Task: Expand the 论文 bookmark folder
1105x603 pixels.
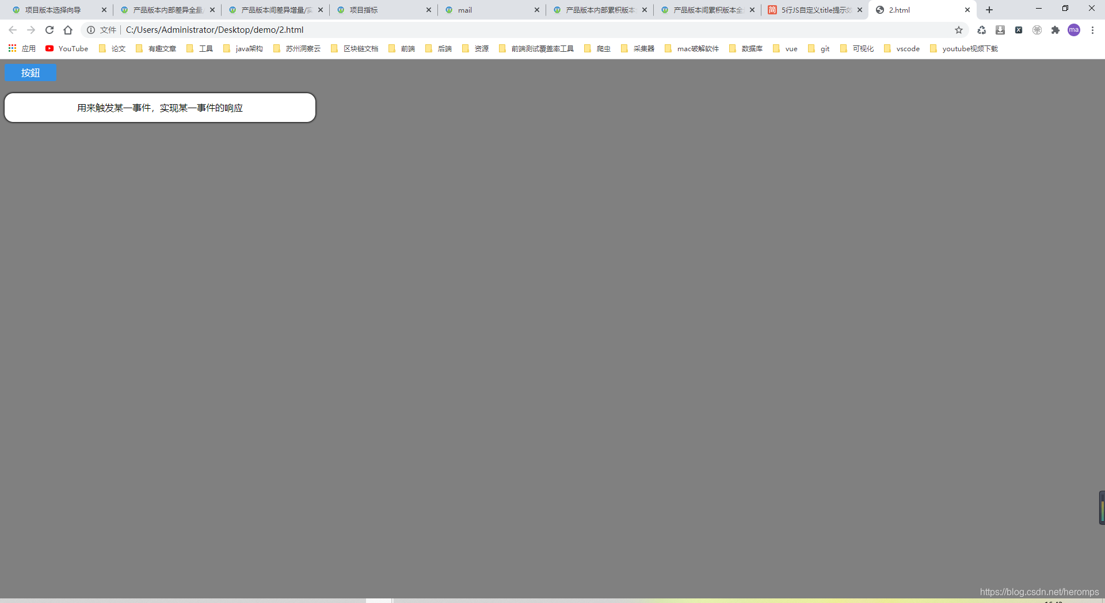Action: point(112,49)
